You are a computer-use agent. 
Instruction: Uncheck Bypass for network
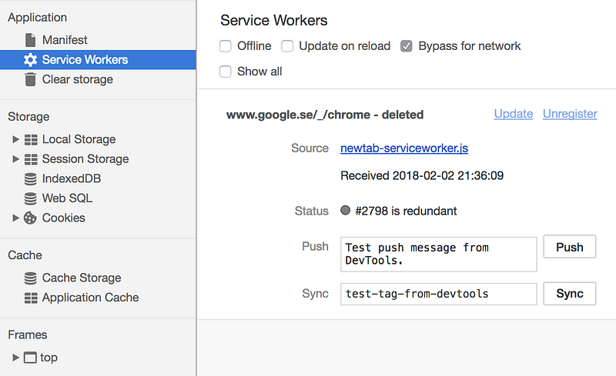click(x=407, y=46)
